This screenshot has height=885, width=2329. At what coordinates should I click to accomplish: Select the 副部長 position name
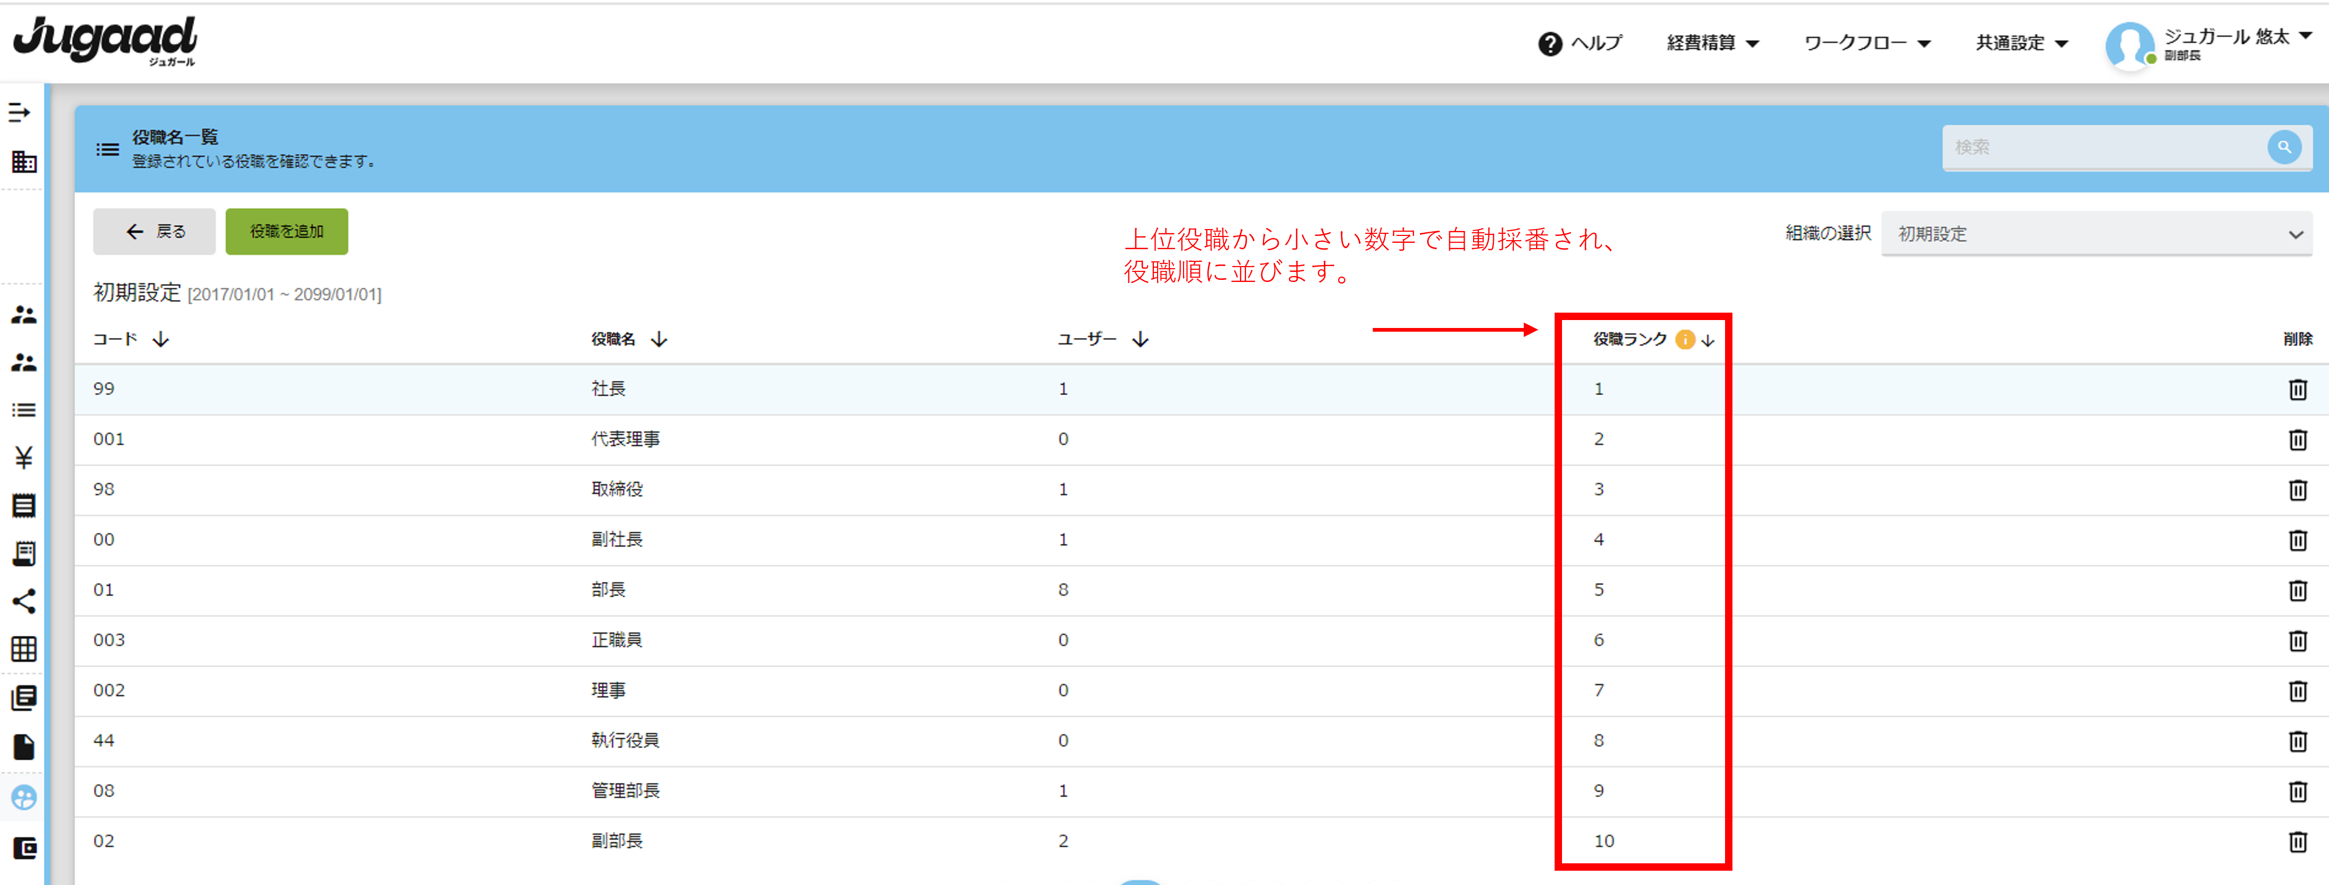click(x=617, y=841)
